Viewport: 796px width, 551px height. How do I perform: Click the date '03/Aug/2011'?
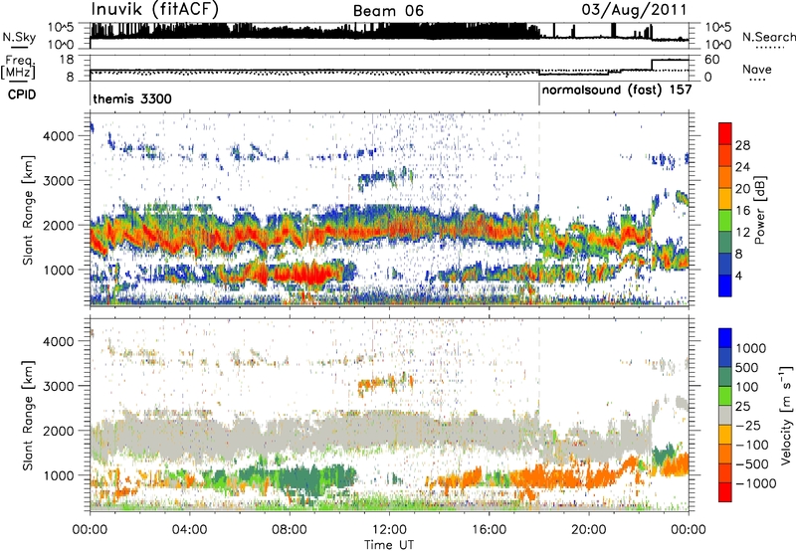click(x=635, y=10)
